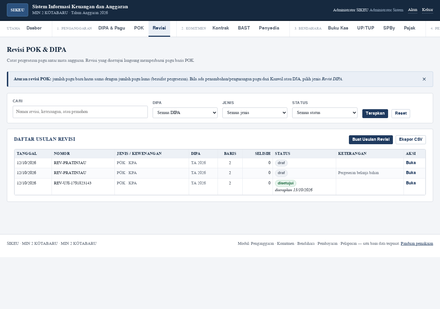Go to the Dasbor tab
The height and width of the screenshot is (309, 440).
click(34, 28)
